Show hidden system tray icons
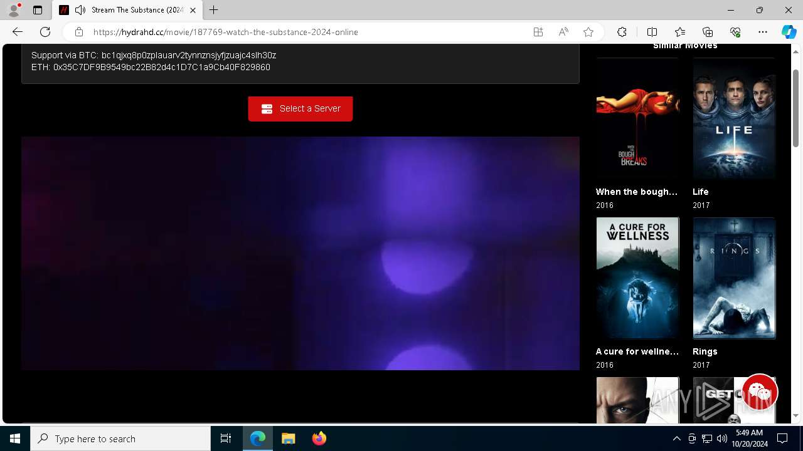 (x=676, y=438)
